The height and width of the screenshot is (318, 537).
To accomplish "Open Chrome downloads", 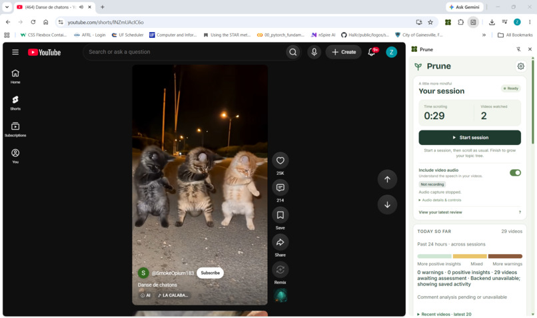I will 492,22.
